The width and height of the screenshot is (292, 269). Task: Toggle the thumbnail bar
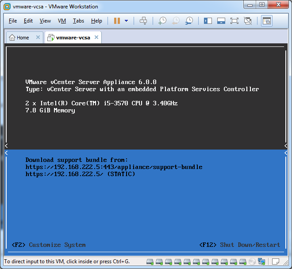(221, 21)
